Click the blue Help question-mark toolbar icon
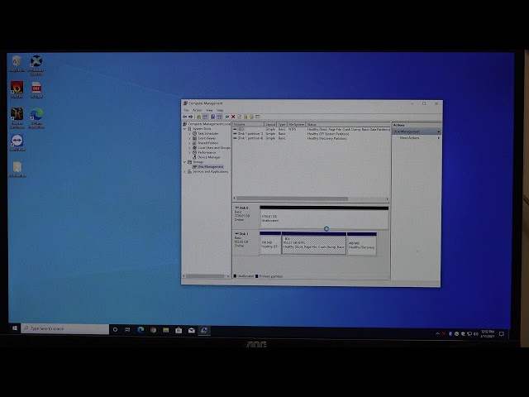This screenshot has height=397, width=529. click(x=212, y=117)
